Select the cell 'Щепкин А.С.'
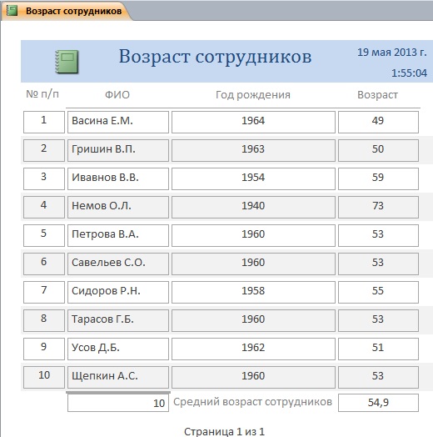The width and height of the screenshot is (433, 437). click(118, 377)
